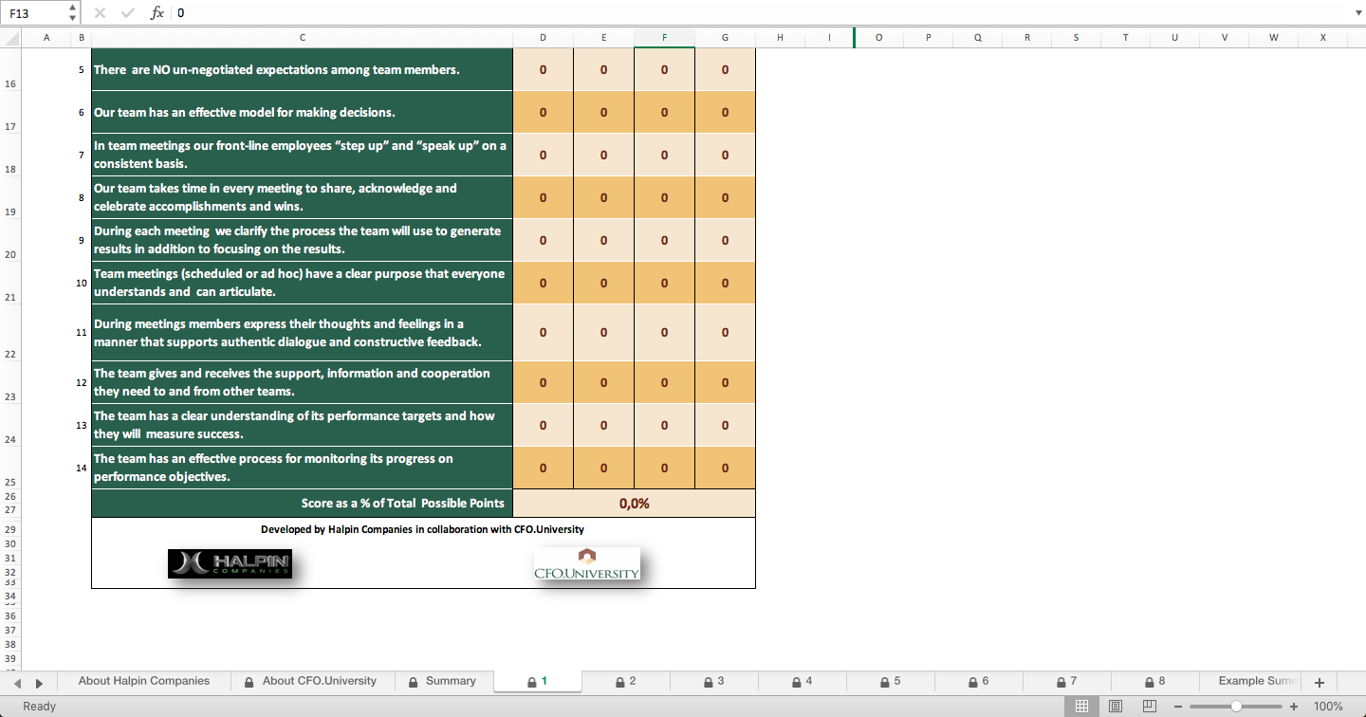Click 'performance targets' understanding statement cell

click(x=302, y=425)
